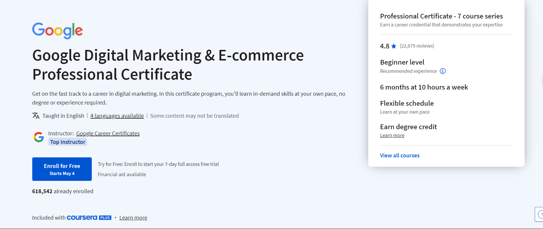Screen dimensions: 543x229
Task: Click the translation language icon
Action: click(x=36, y=116)
